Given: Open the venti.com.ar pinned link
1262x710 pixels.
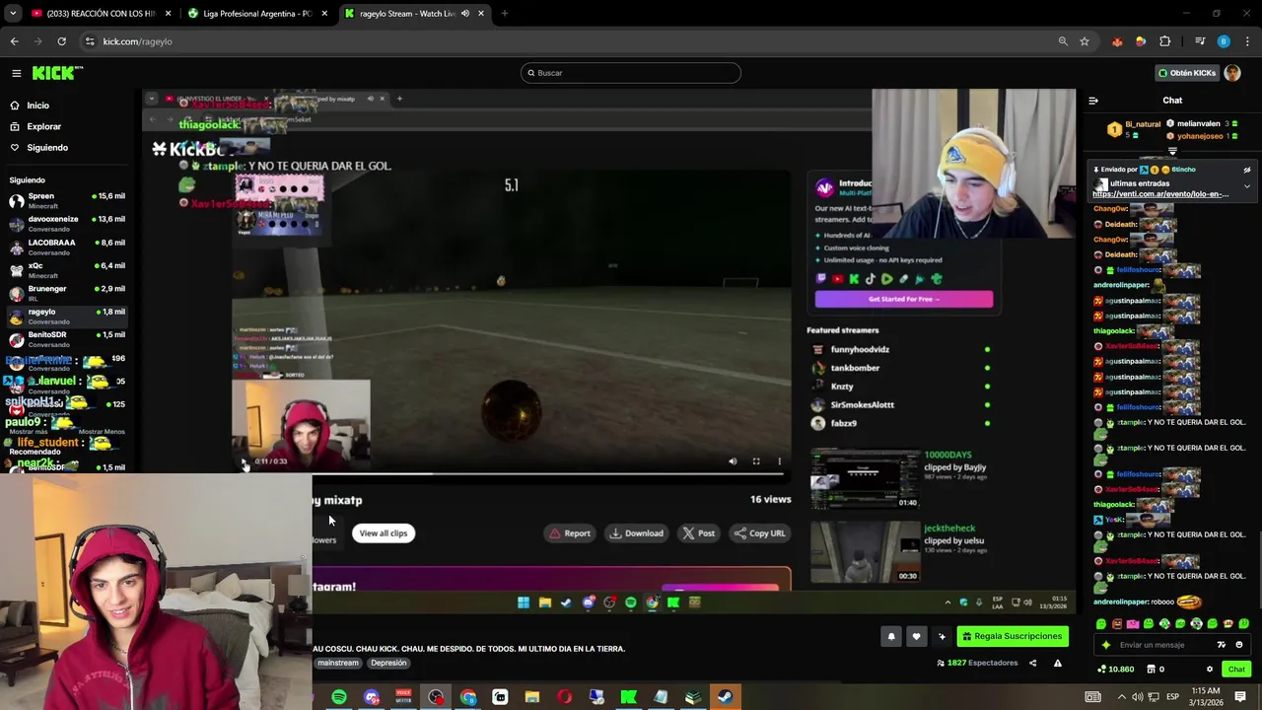Looking at the screenshot, I should coord(1160,194).
